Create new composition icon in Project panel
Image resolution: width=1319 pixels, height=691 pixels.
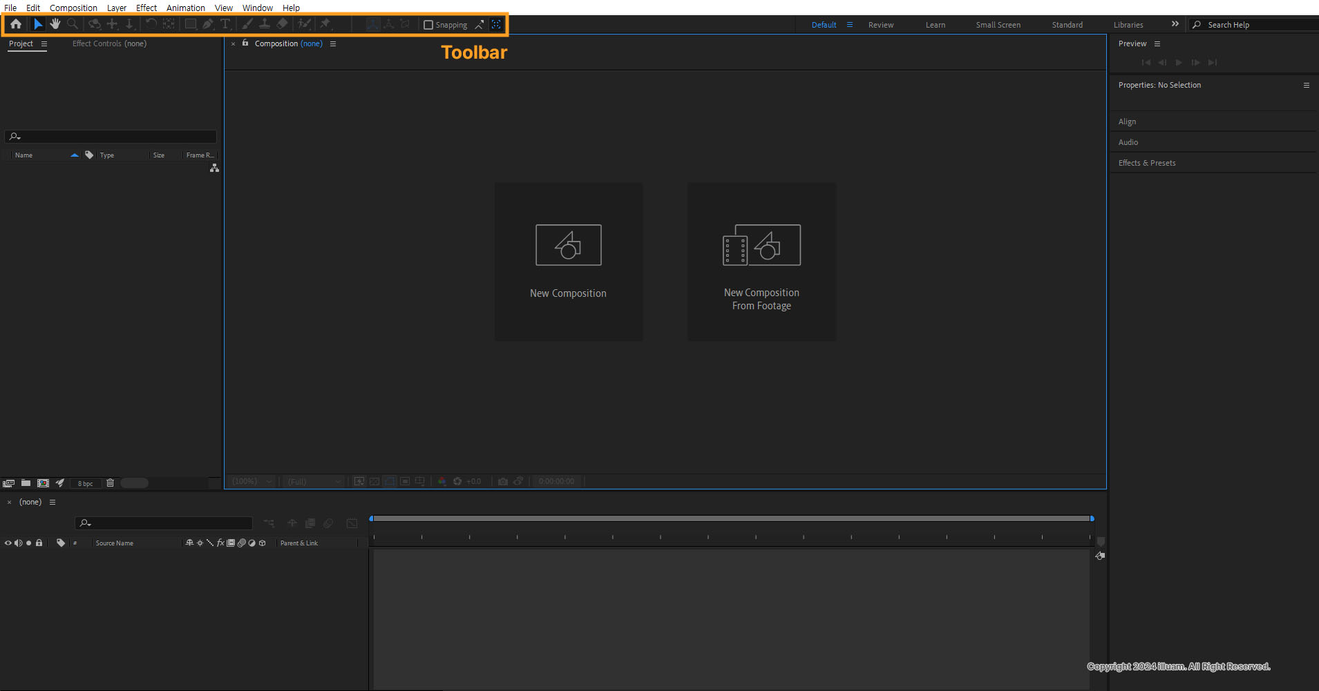click(x=43, y=483)
